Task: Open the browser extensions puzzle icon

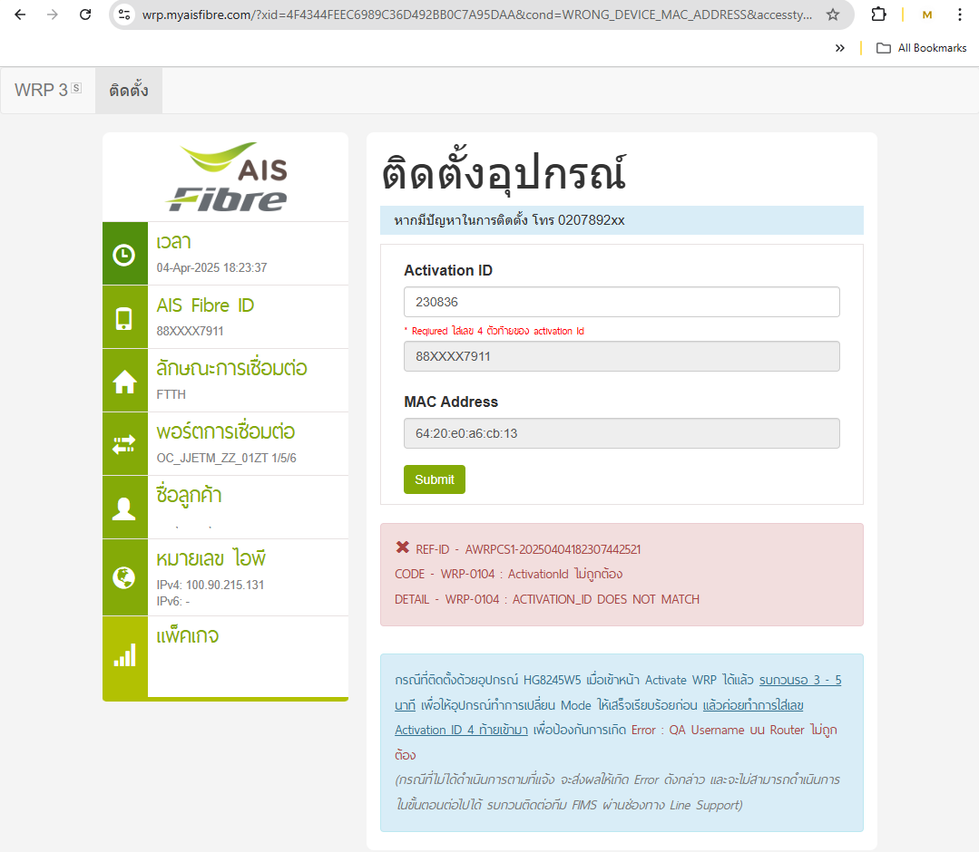Action: point(878,15)
